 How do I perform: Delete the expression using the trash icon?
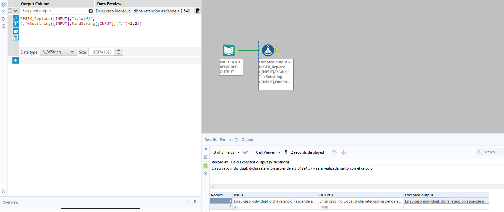point(197,10)
